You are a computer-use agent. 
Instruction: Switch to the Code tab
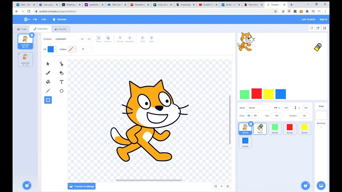coord(22,29)
